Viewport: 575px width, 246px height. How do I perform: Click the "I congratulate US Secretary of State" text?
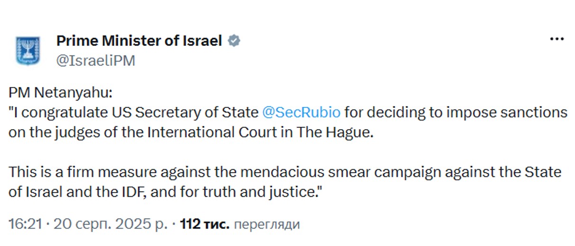pyautogui.click(x=133, y=113)
